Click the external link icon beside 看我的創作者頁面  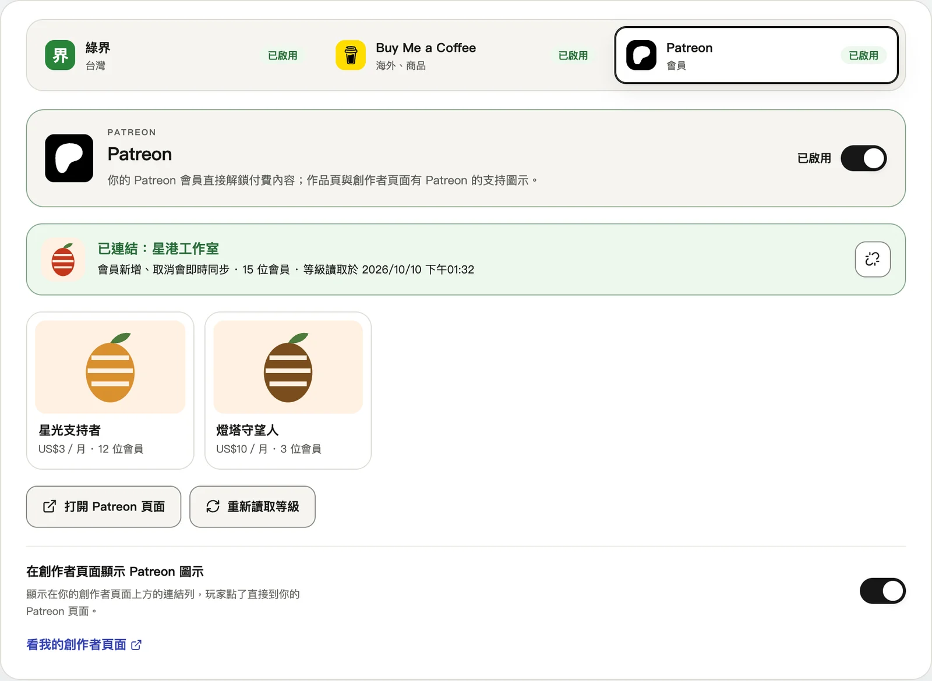point(136,645)
